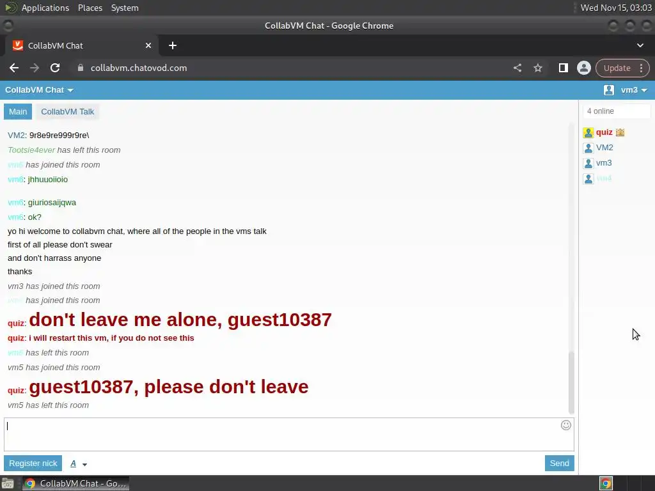655x491 pixels.
Task: Click the chat scrollbar thumb
Action: coord(571,382)
